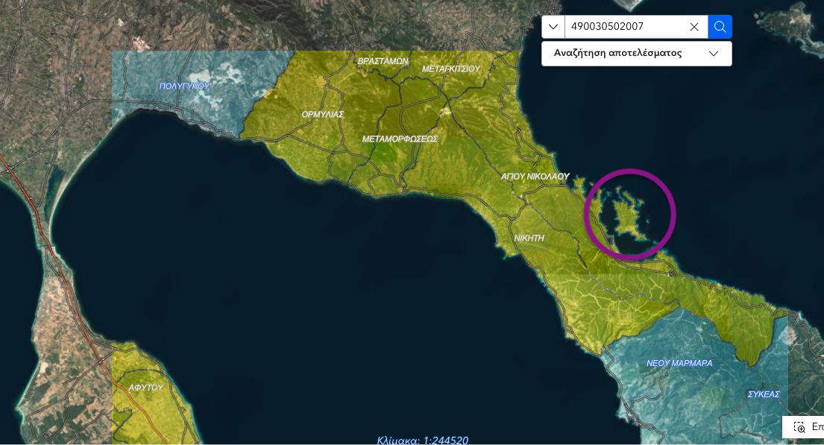Image resolution: width=824 pixels, height=445 pixels.
Task: Click the dashed-box zoom selection icon
Action: pos(799,427)
